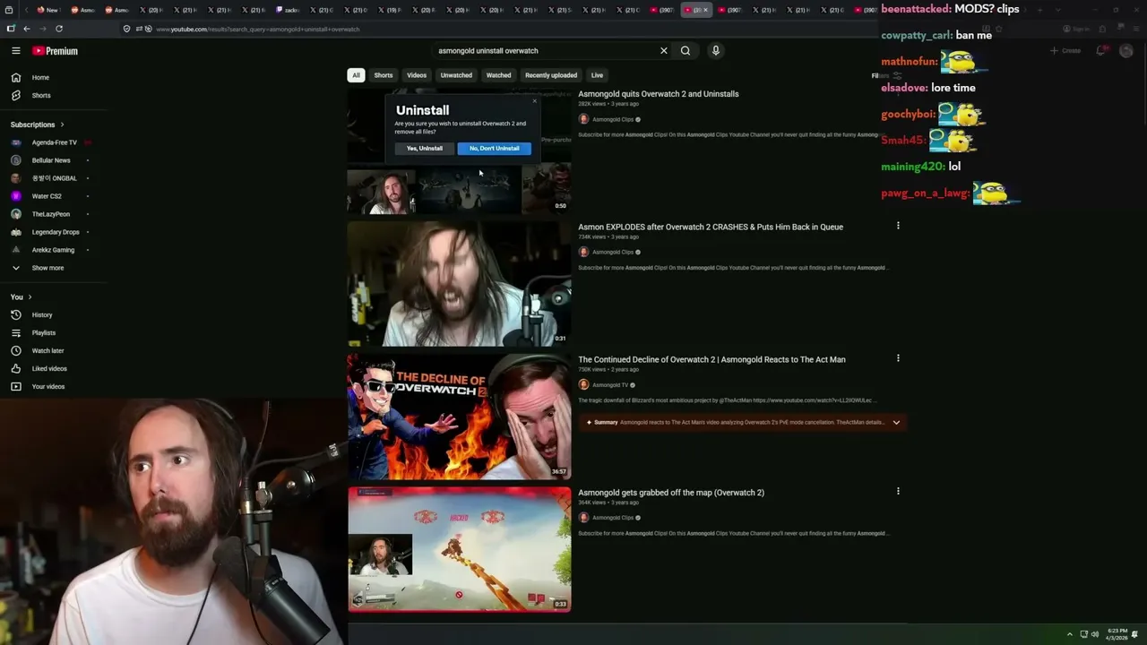1147x645 pixels.
Task: Open TheLazyPeon subscription
Action: click(51, 214)
